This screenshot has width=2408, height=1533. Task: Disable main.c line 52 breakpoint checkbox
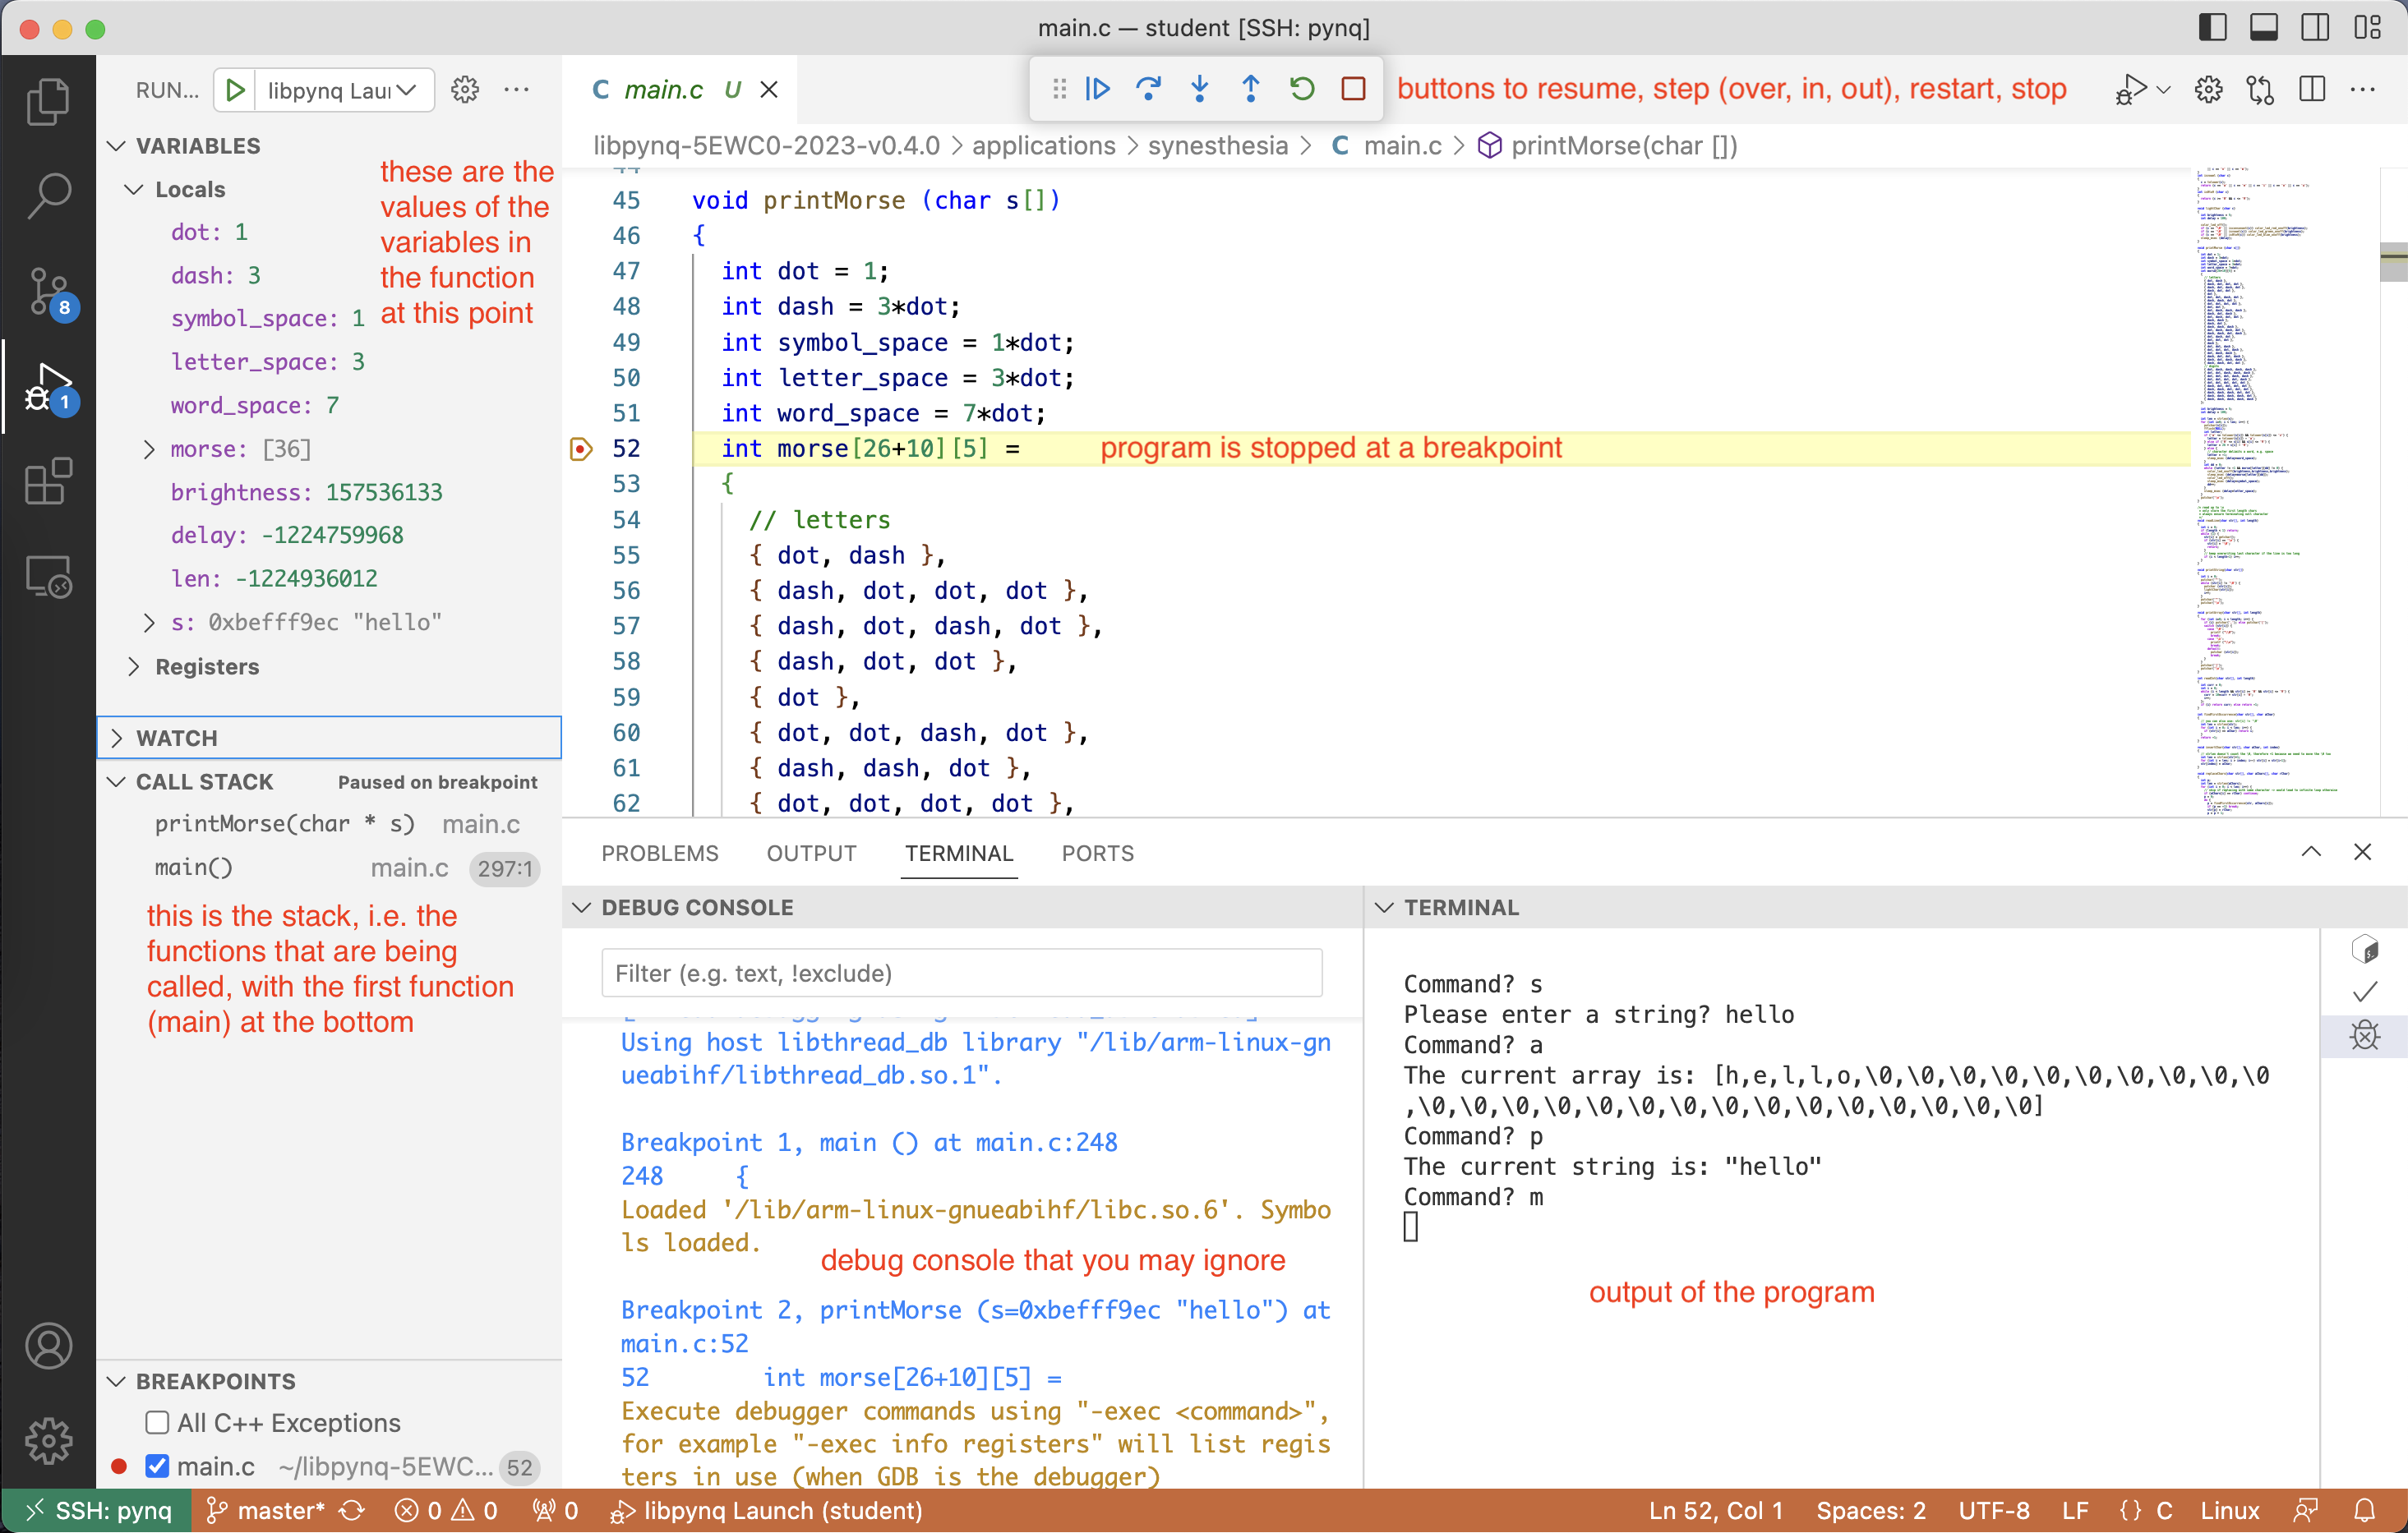point(157,1466)
